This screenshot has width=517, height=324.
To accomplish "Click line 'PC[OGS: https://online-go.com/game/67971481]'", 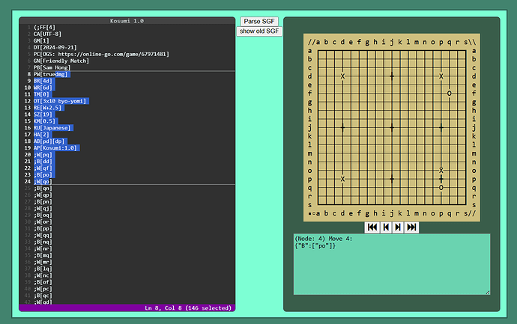I will 101,54.
